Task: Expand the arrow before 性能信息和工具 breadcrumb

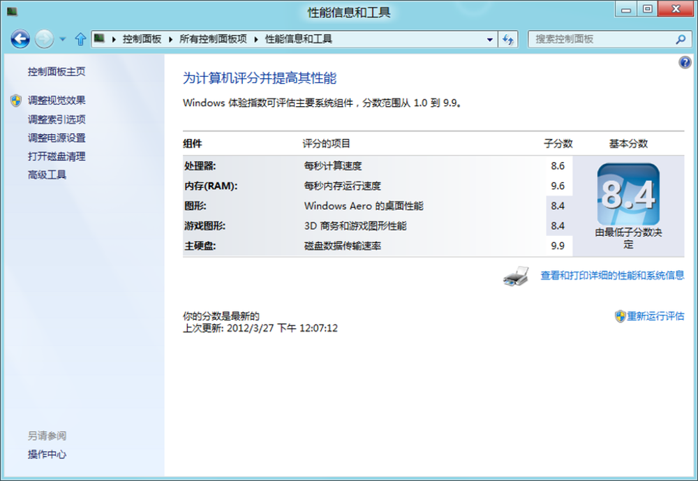Action: [256, 39]
